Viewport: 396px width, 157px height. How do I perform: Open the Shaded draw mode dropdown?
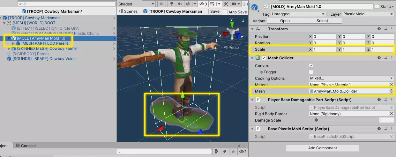pyautogui.click(x=136, y=4)
